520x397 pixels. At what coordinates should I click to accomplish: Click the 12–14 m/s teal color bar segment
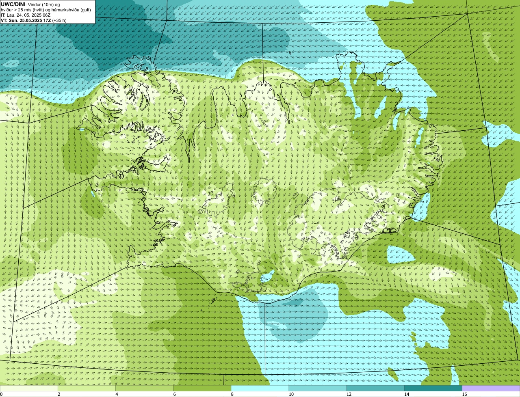tap(375, 388)
